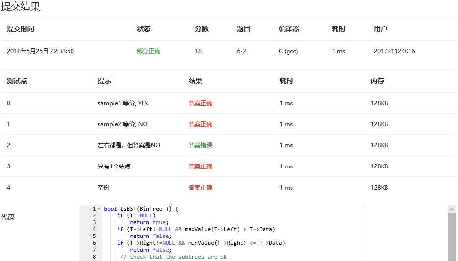
Task: Click the 提交时间 column header
Action: coord(21,29)
